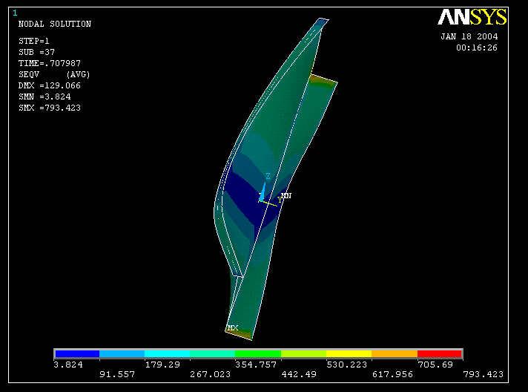The height and width of the screenshot is (392, 528).
Task: Pick the cyan legend color band
Action: click(168, 353)
